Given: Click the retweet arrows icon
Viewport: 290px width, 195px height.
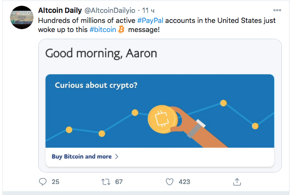Looking at the screenshot, I should pos(106,182).
